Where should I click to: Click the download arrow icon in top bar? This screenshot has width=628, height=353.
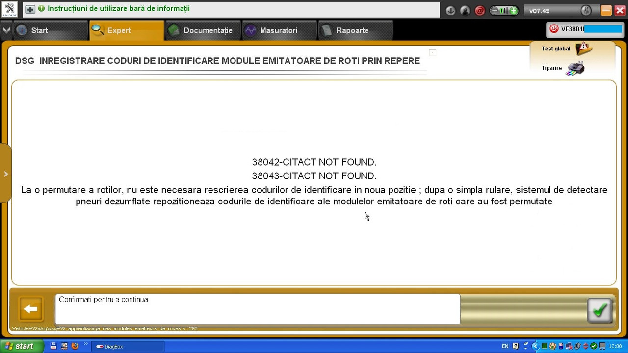(x=450, y=11)
